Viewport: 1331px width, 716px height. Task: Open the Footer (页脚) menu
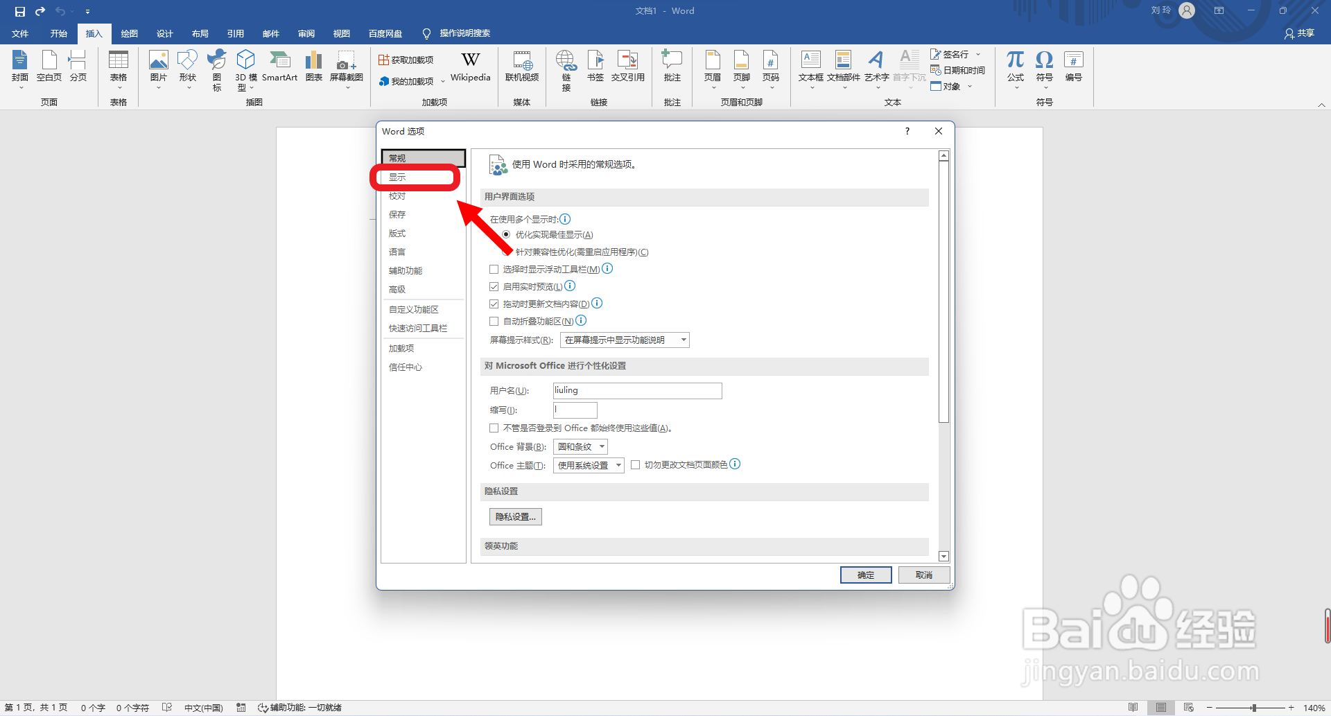(742, 69)
